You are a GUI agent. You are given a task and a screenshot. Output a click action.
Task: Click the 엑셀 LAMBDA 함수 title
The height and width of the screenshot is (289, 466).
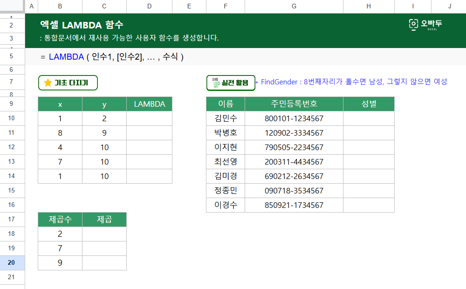point(82,25)
